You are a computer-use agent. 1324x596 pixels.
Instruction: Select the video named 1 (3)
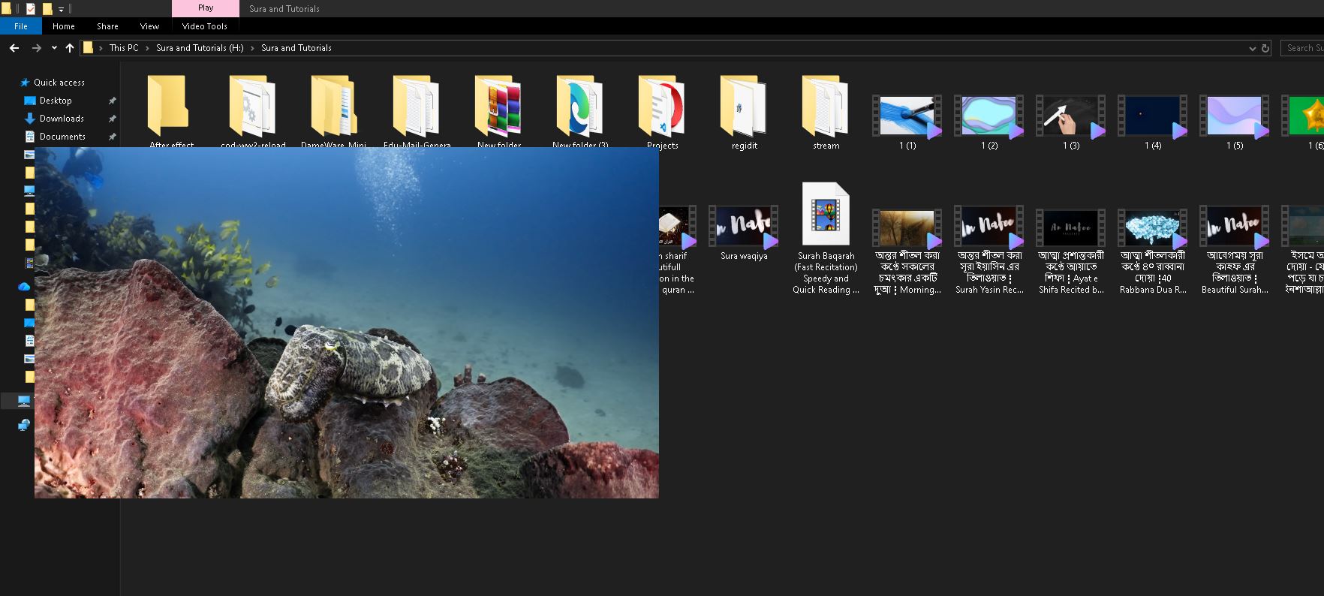1071,122
